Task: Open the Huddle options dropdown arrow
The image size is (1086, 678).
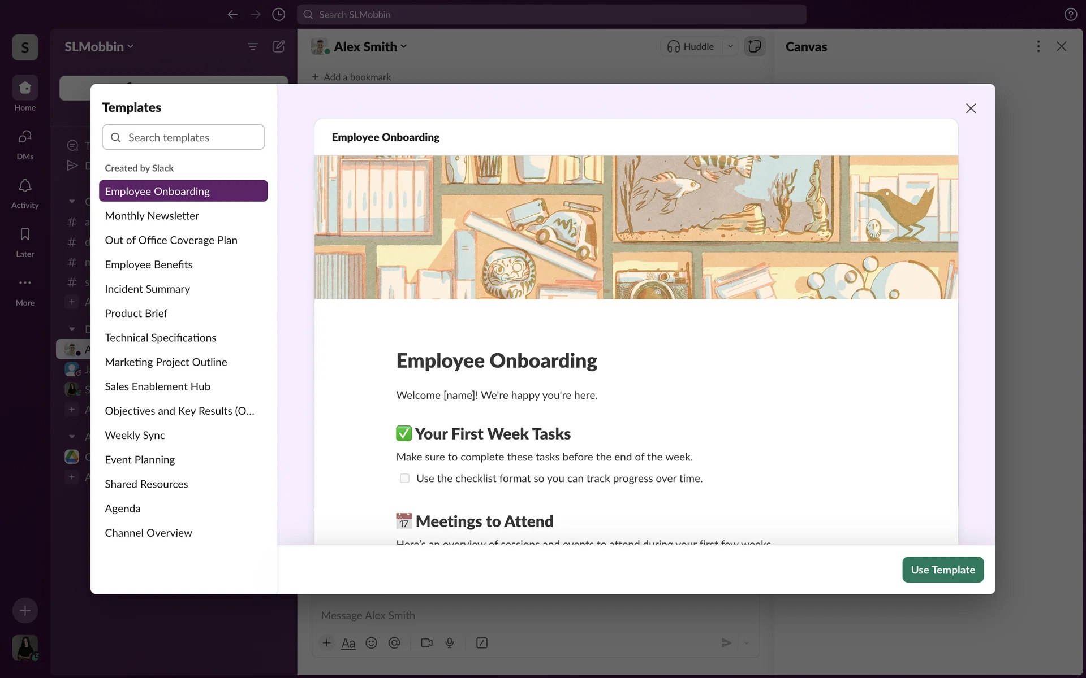Action: click(x=730, y=46)
